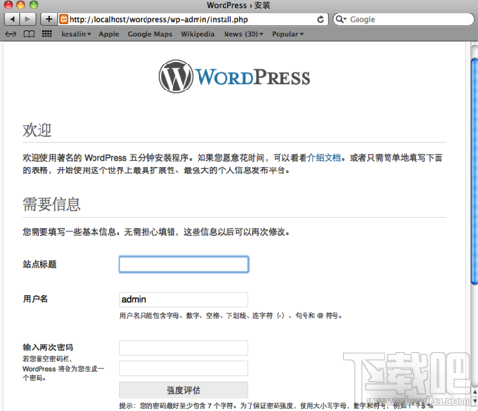Click the 站点标题 label

coord(40,264)
